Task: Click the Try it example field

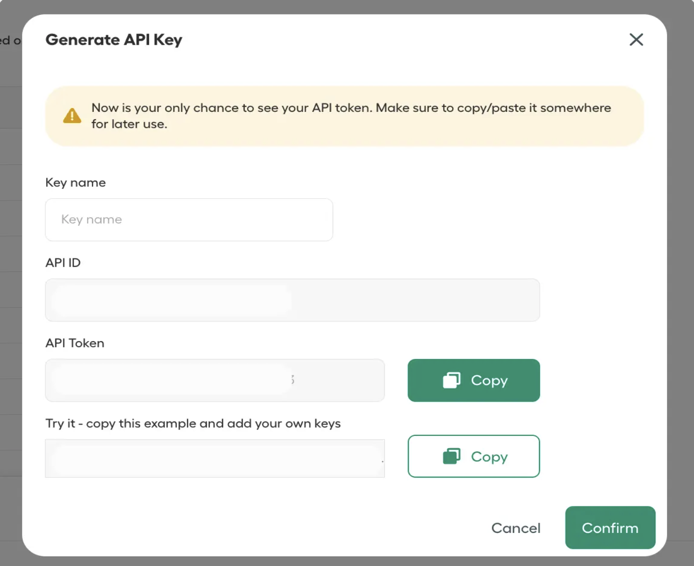Action: coord(215,458)
